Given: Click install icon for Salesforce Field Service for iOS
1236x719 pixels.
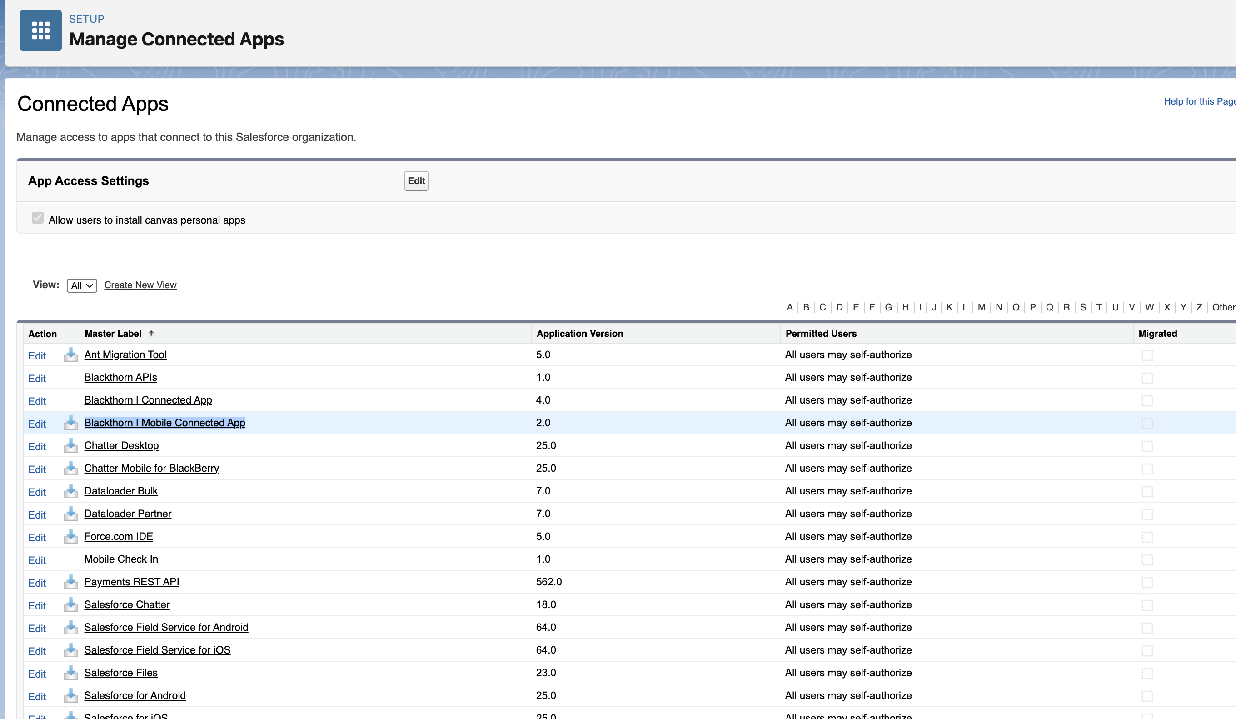Looking at the screenshot, I should (70, 650).
